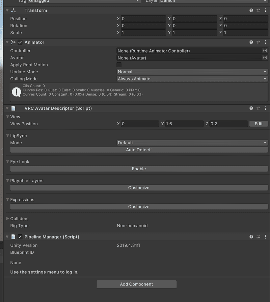The image size is (270, 302).
Task: Open VRC Avatar Descriptor help icon
Action: [251, 108]
